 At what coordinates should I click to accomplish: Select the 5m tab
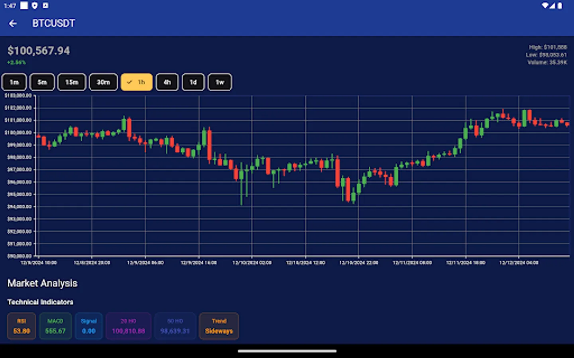(42, 82)
